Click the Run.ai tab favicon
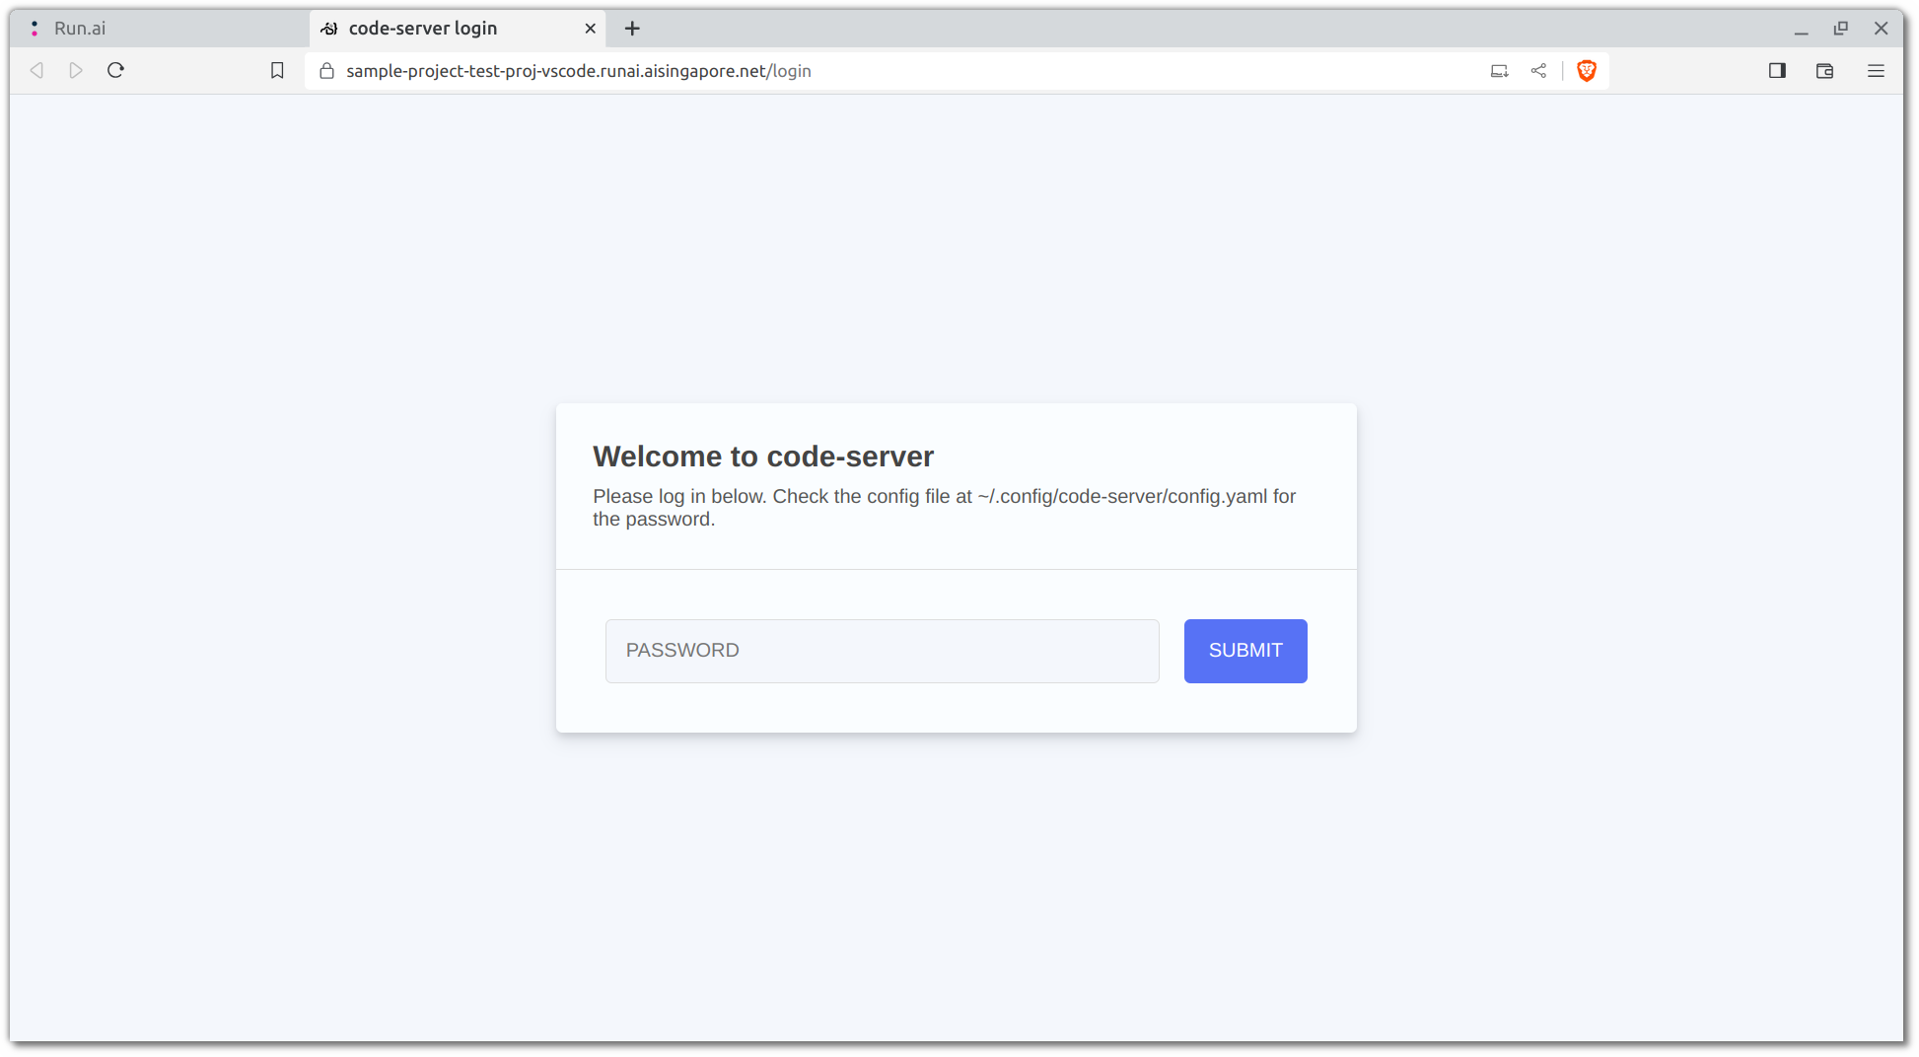This screenshot has height=1057, width=1919. tap(35, 29)
